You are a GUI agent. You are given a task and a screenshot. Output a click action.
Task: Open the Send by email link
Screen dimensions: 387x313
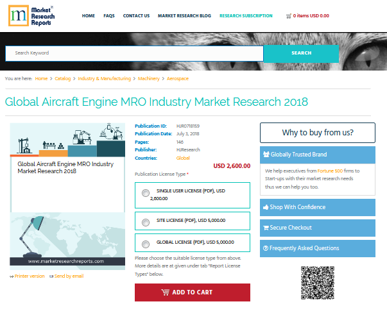(x=69, y=276)
